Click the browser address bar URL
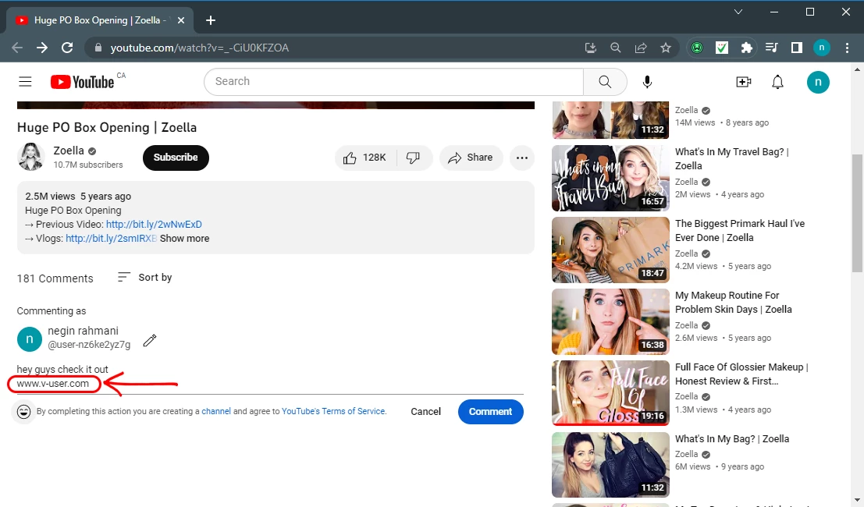864x507 pixels. [200, 48]
